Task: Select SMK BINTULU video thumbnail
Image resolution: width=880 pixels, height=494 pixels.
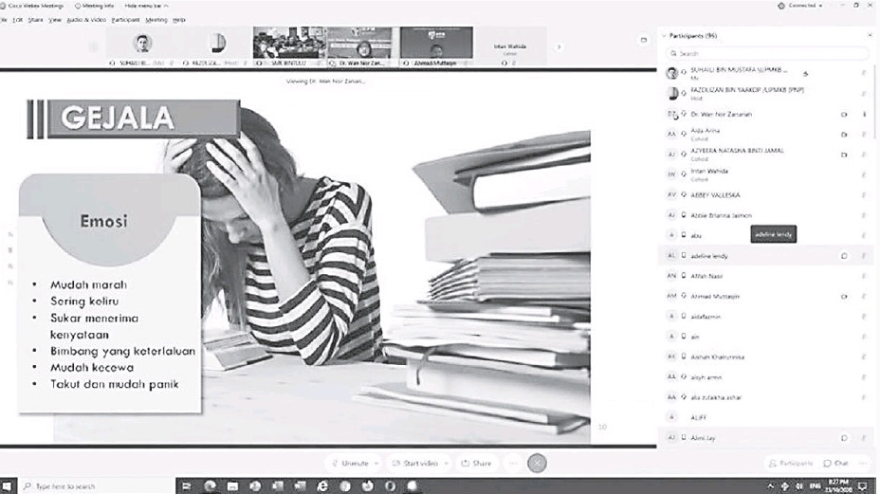Action: pos(289,46)
